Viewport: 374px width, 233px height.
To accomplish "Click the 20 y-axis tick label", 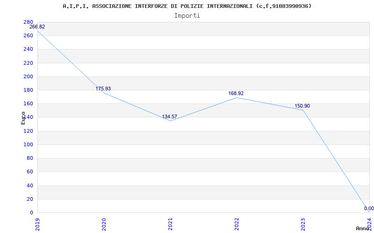I will (x=30, y=199).
